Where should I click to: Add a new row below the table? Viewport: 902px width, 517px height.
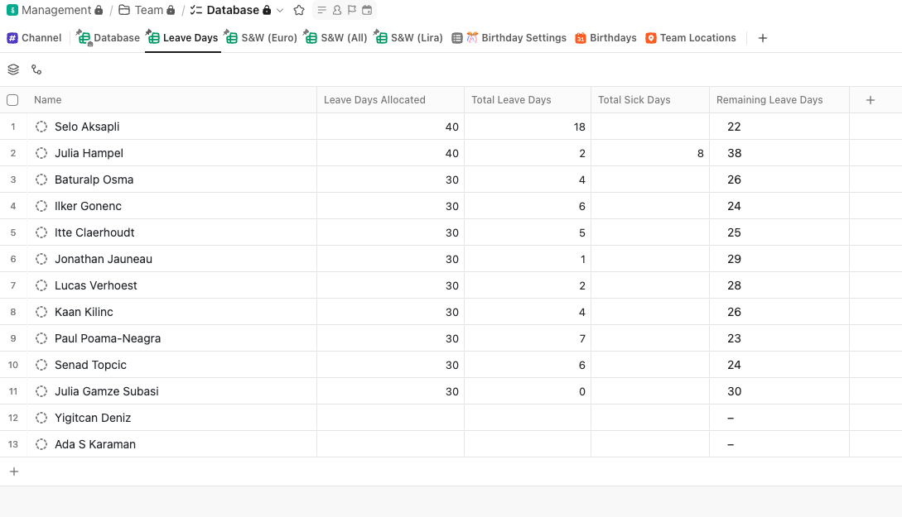click(x=13, y=472)
